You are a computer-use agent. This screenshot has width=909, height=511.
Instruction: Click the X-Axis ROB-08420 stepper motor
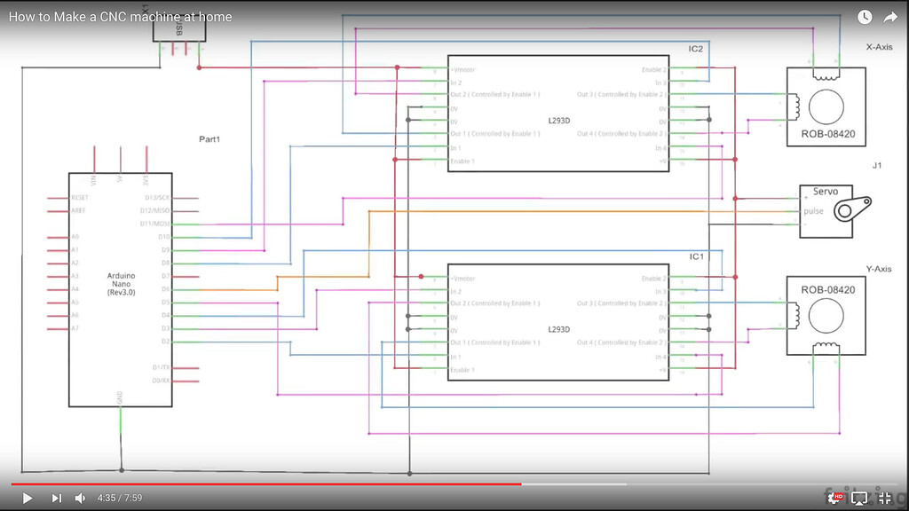pos(826,106)
